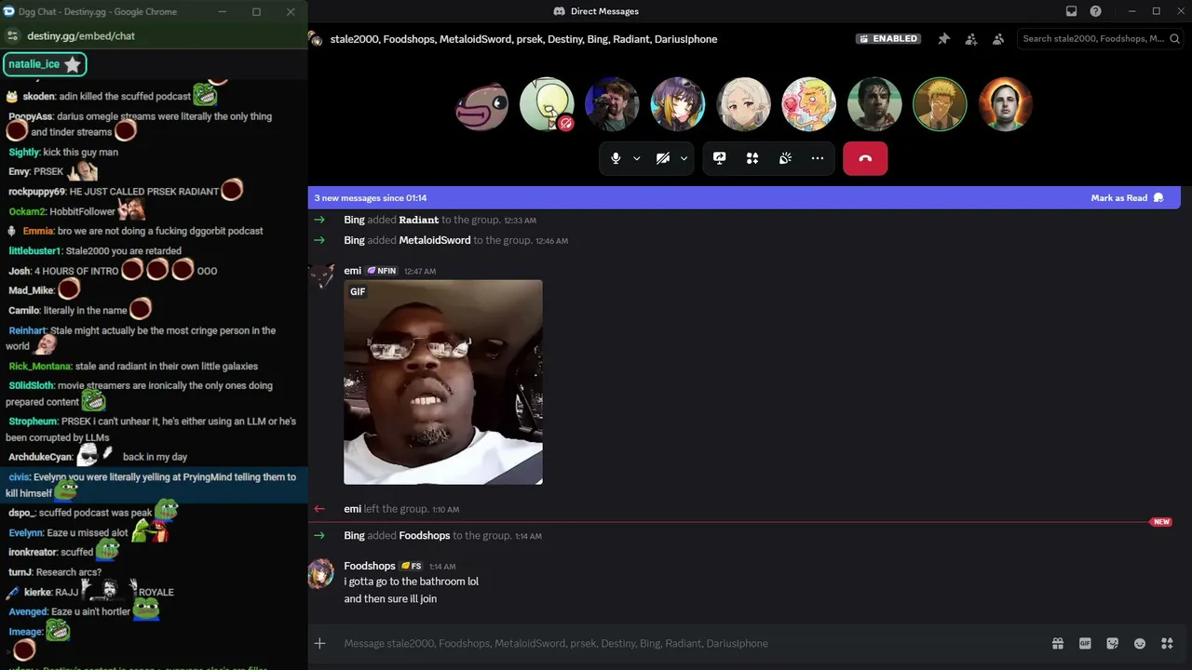The width and height of the screenshot is (1192, 670).
Task: Click the Discord logo in Direct Messages title
Action: (x=560, y=11)
